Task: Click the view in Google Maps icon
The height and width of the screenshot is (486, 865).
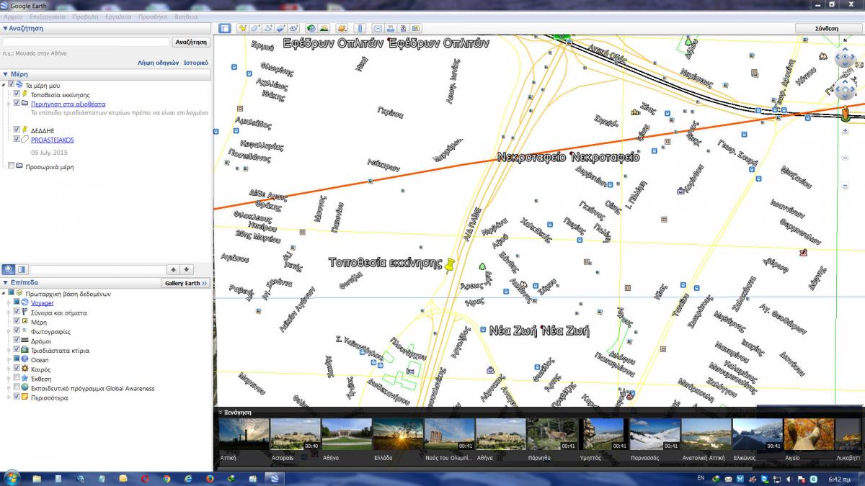Action: (416, 29)
